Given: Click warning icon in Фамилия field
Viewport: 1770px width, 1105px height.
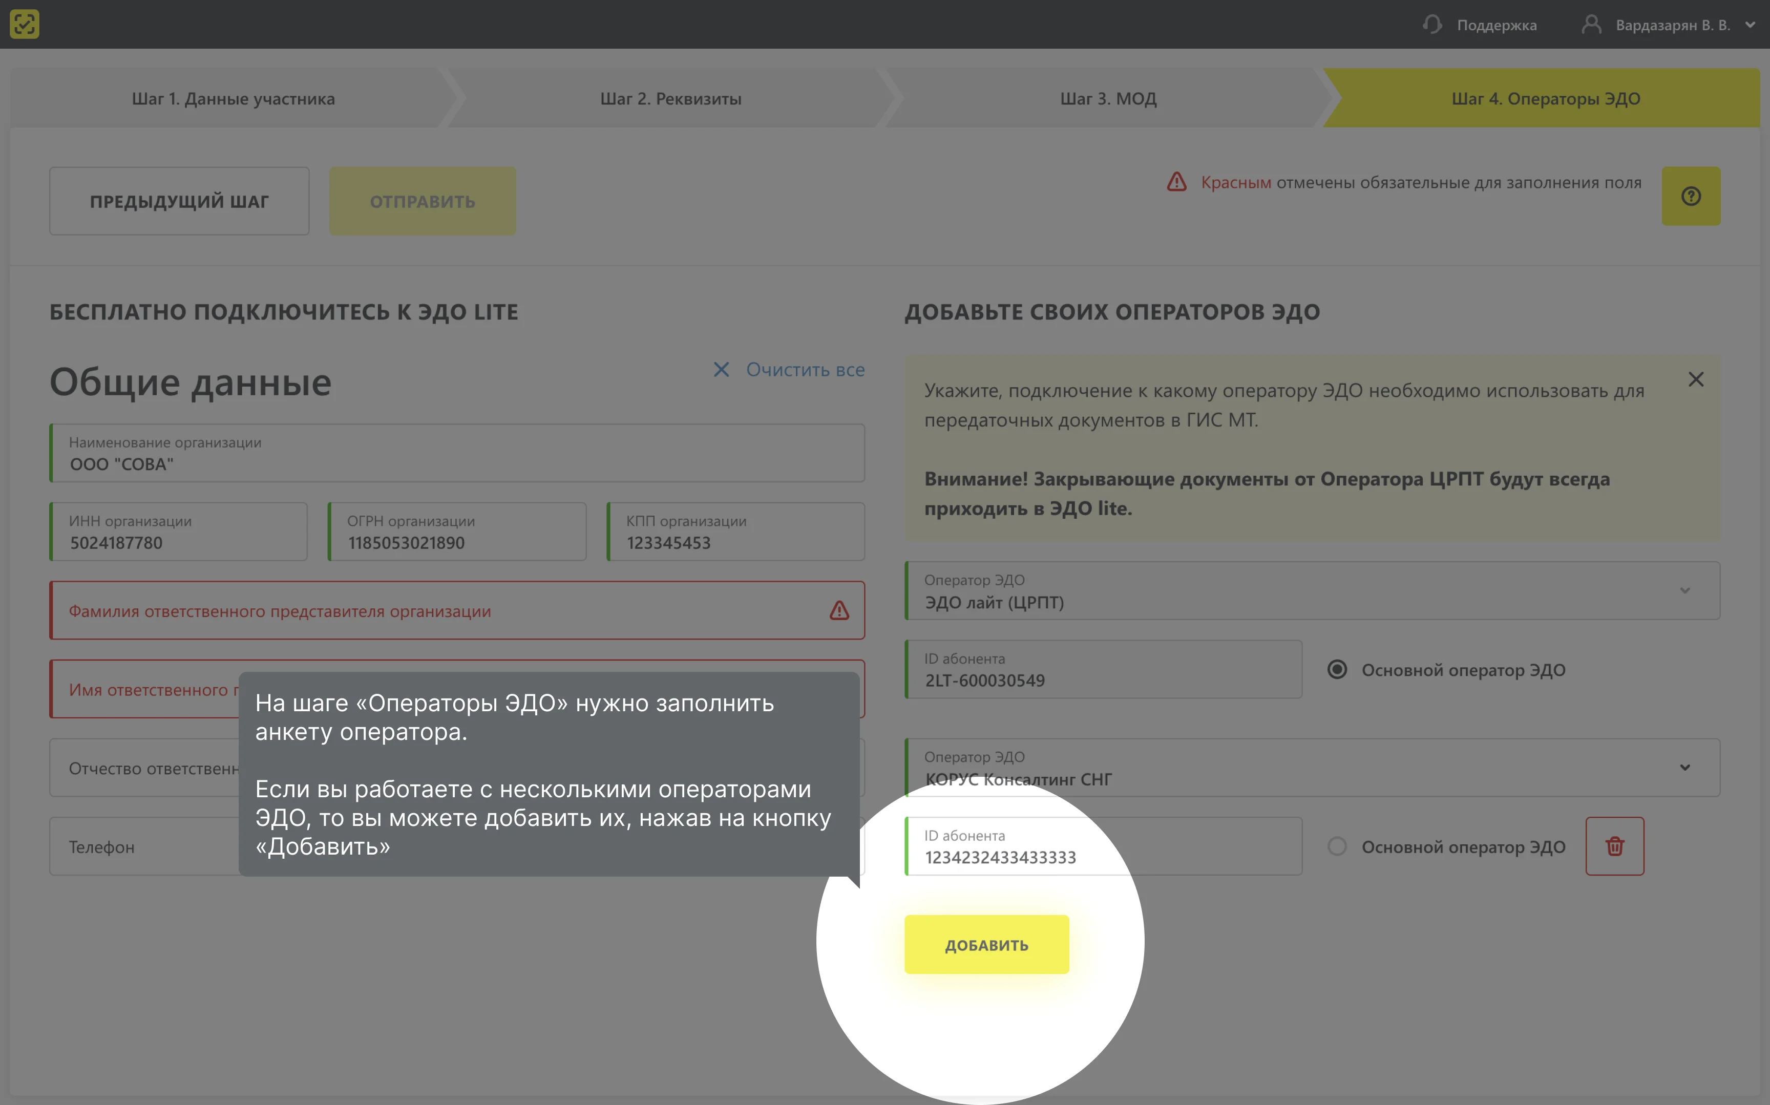Looking at the screenshot, I should point(839,610).
